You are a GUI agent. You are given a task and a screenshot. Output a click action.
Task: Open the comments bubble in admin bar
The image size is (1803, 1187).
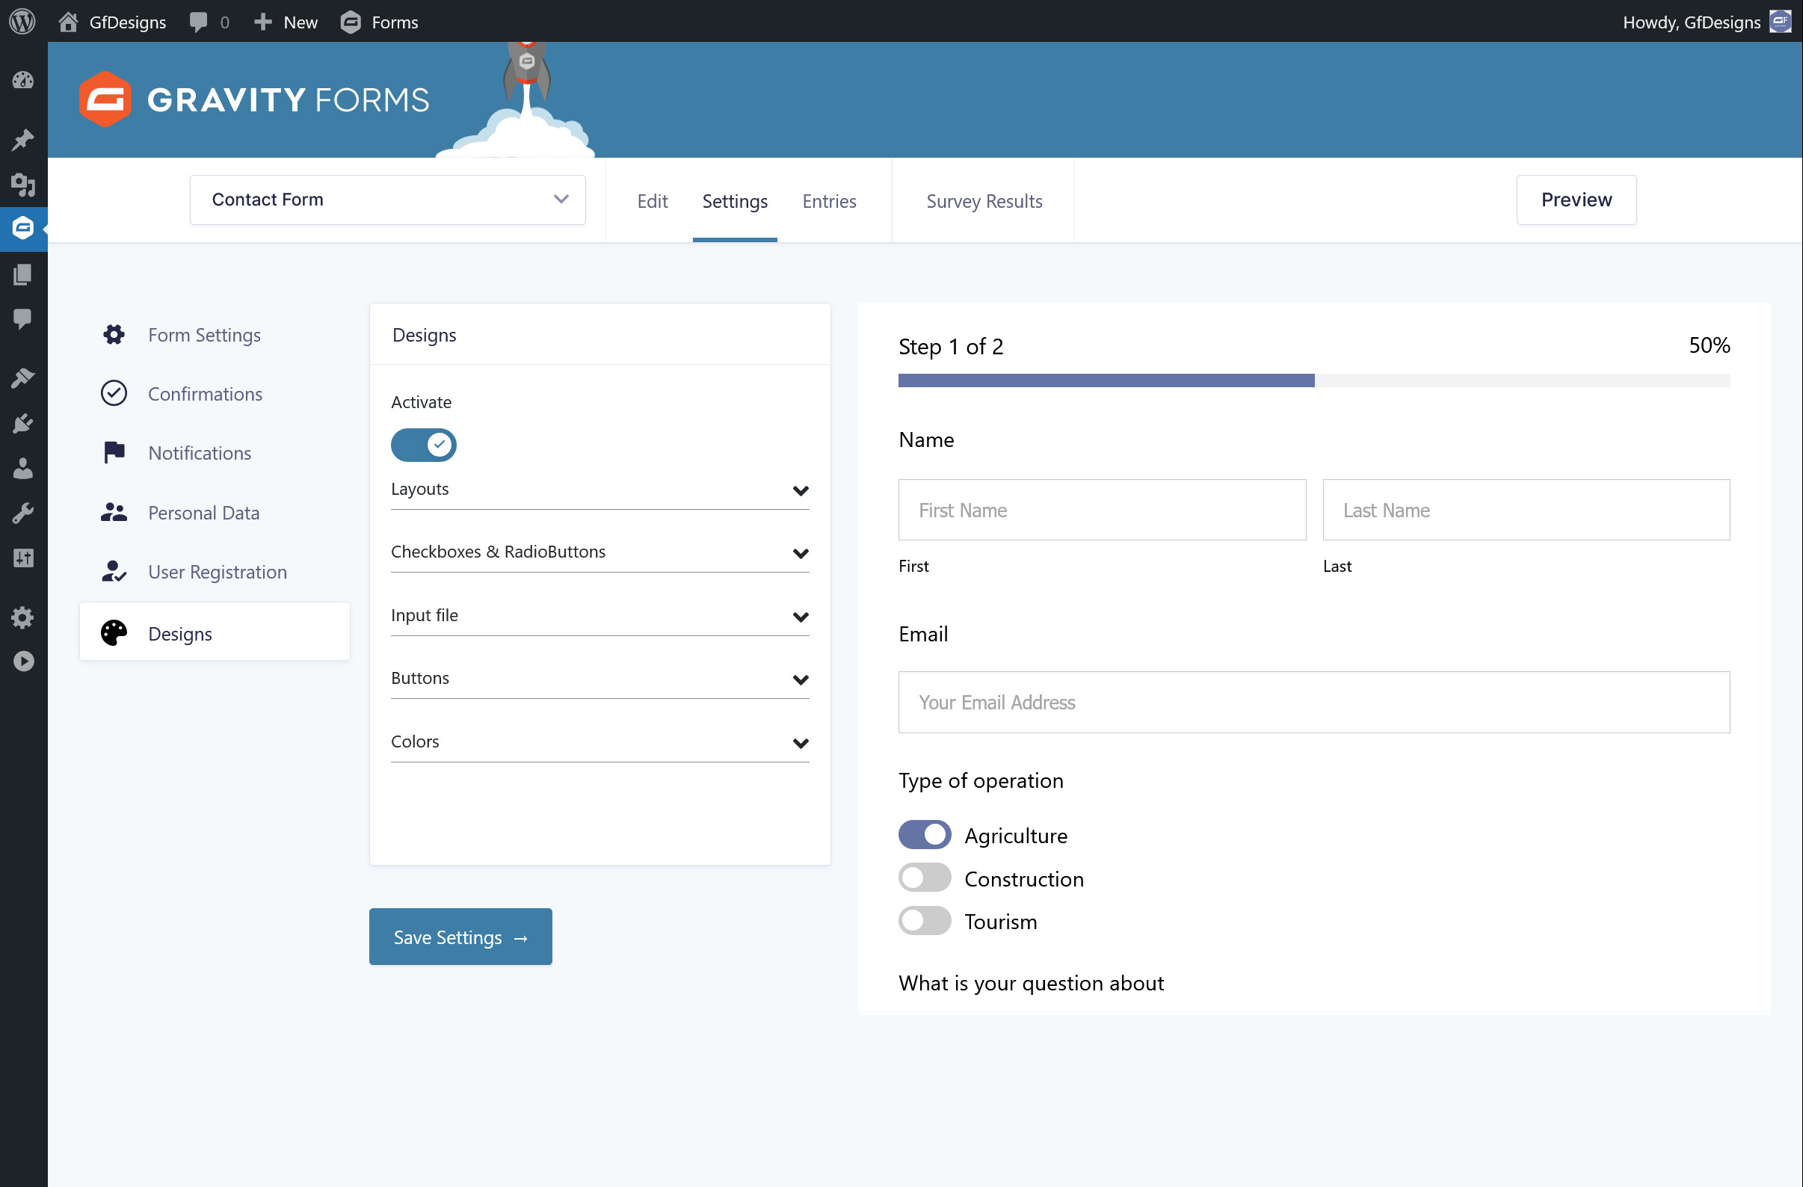click(199, 22)
